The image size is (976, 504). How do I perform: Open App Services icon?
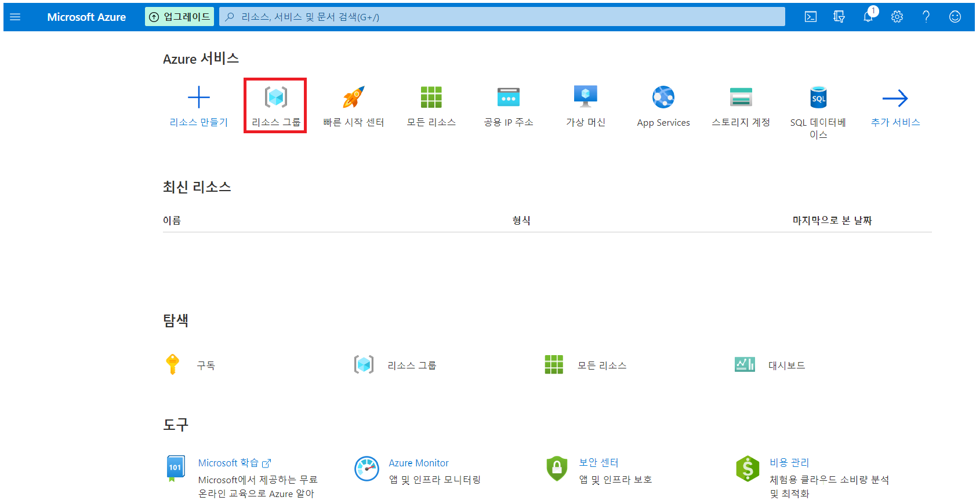tap(663, 97)
